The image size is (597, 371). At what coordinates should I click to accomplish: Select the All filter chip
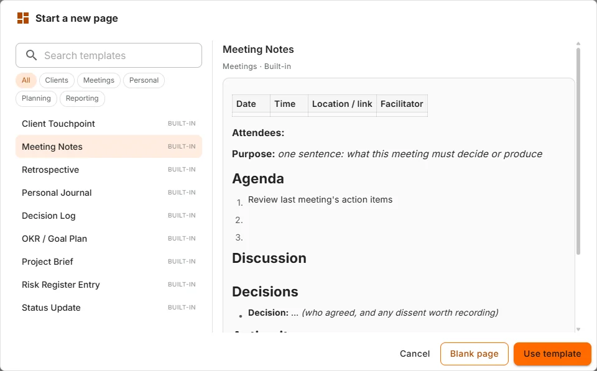[x=26, y=80]
